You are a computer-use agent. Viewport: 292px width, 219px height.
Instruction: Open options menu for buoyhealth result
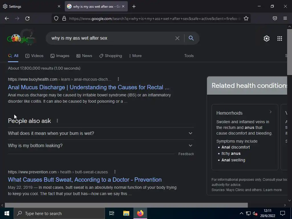point(118,79)
